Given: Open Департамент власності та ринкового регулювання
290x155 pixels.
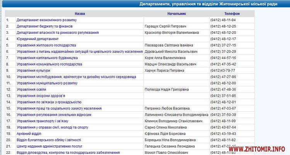Looking at the screenshot, I should (x=57, y=33).
